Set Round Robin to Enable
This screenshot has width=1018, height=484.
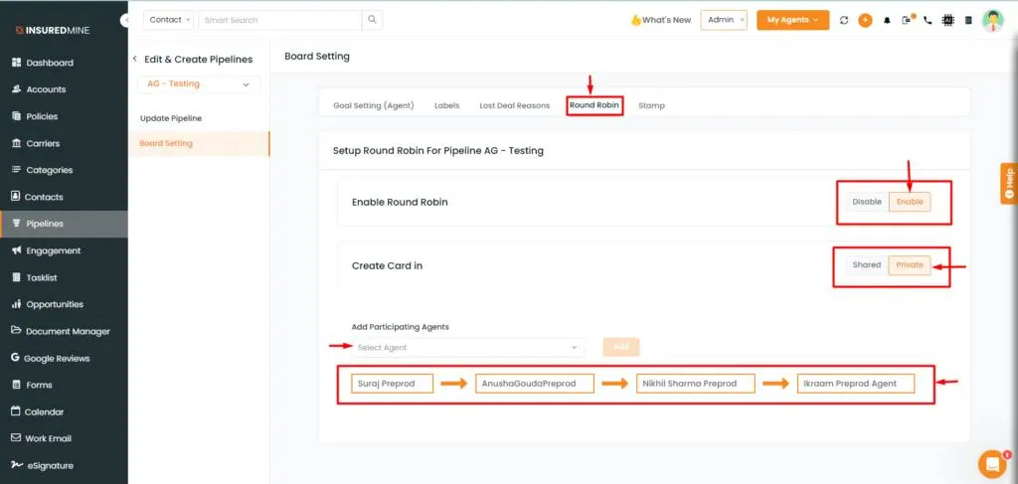(910, 202)
